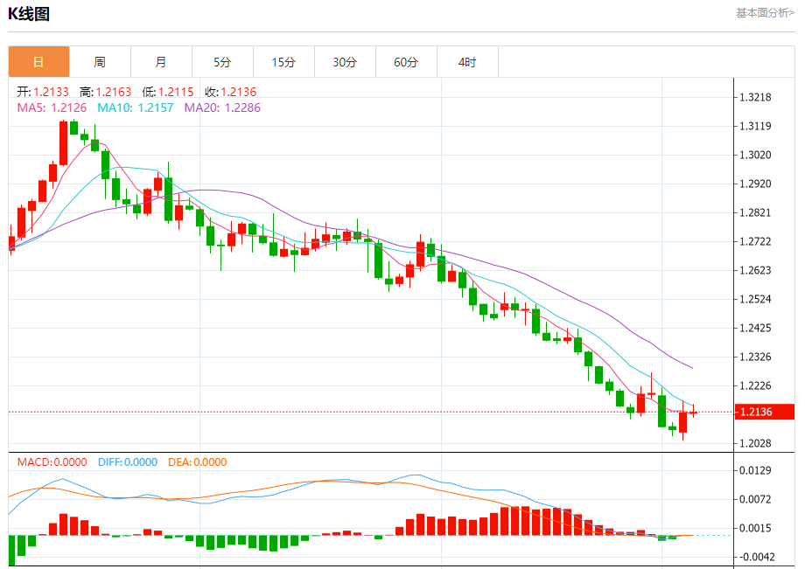The image size is (805, 569).
Task: Click the MA5: 1.2126 legend
Action: (x=52, y=108)
